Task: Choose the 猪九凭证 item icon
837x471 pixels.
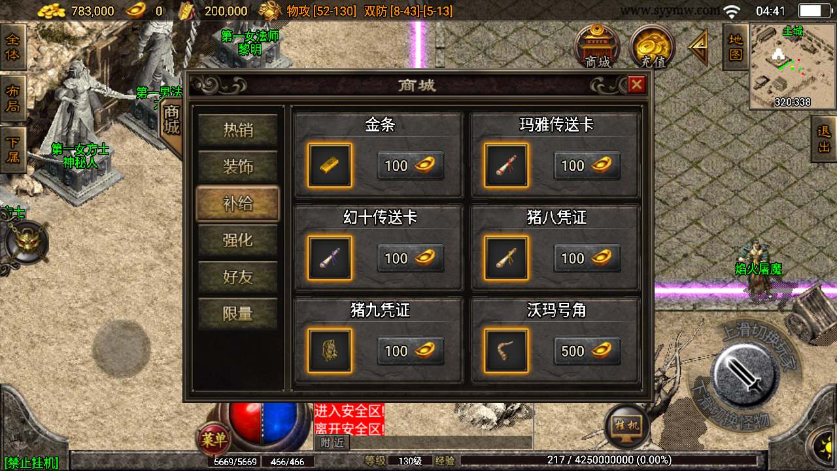Action: pyautogui.click(x=330, y=351)
